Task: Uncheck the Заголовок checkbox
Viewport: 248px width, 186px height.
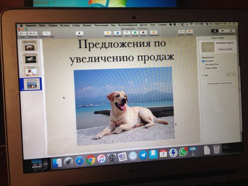Action: [x=203, y=61]
